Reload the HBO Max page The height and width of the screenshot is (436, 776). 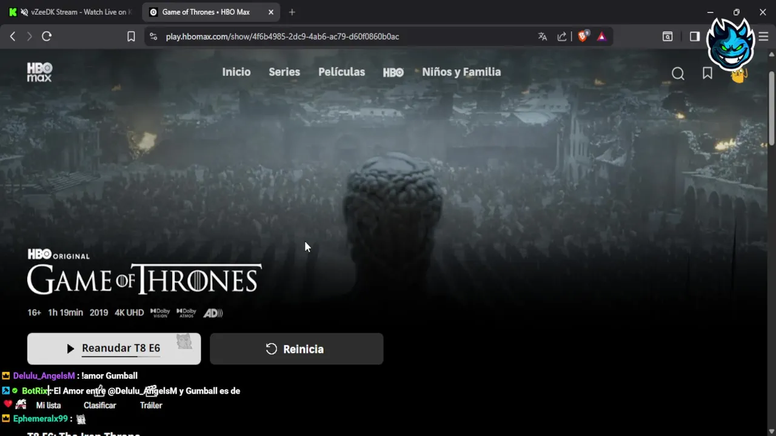[47, 36]
